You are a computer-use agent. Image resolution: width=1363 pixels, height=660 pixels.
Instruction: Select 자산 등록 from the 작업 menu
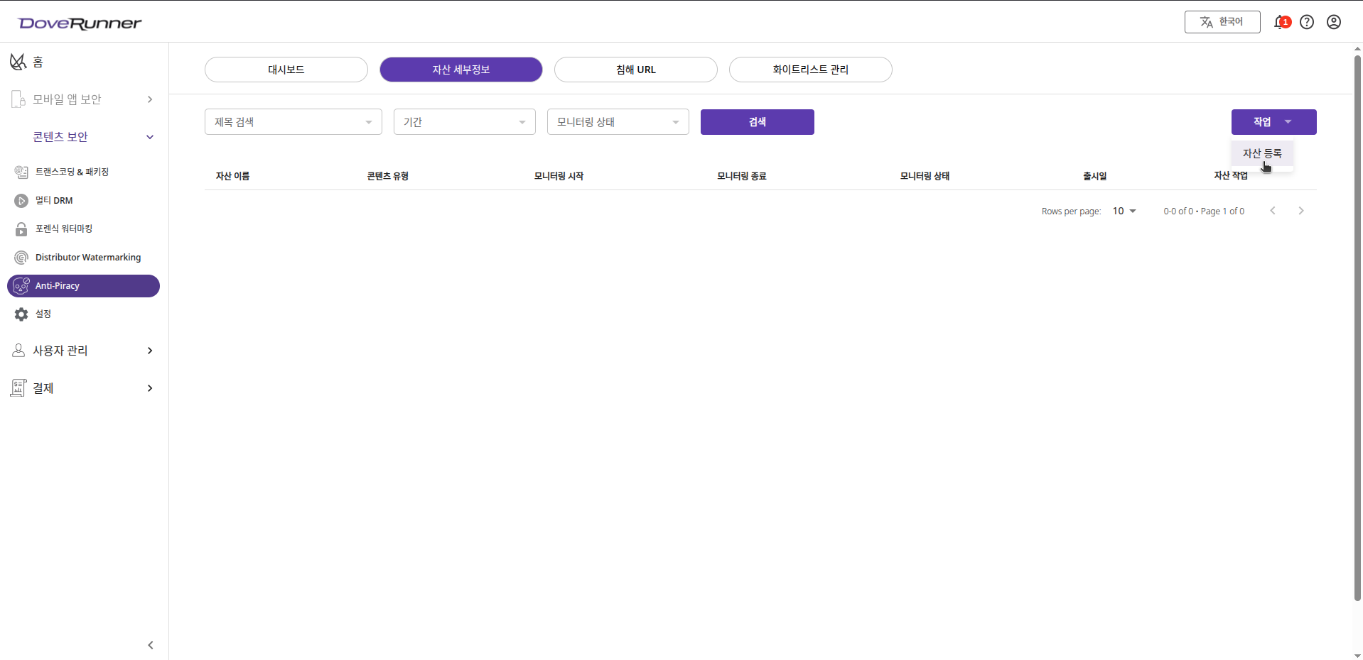coord(1262,153)
